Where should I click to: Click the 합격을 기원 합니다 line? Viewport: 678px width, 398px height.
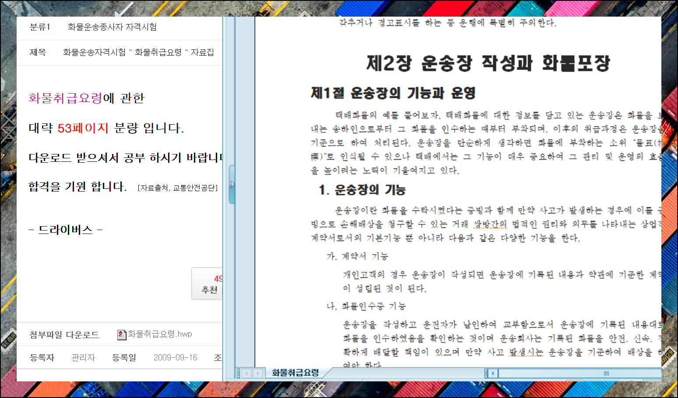(77, 187)
